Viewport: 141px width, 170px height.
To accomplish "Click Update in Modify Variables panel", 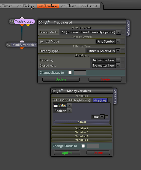I will [x=67, y=153].
